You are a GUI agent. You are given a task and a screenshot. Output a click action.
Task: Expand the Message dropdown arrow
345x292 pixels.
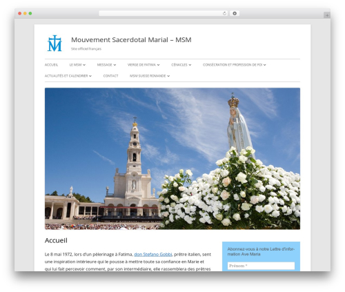115,65
